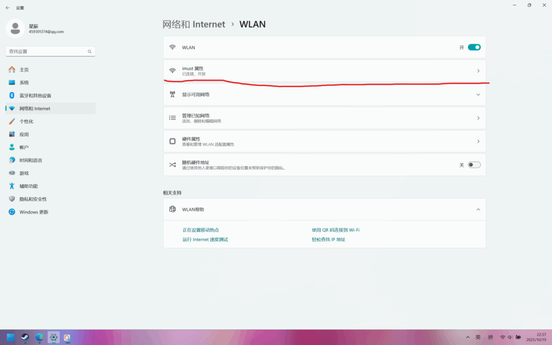Click the 随机硬件地址 shuffle icon
The image size is (552, 345).
click(x=172, y=165)
